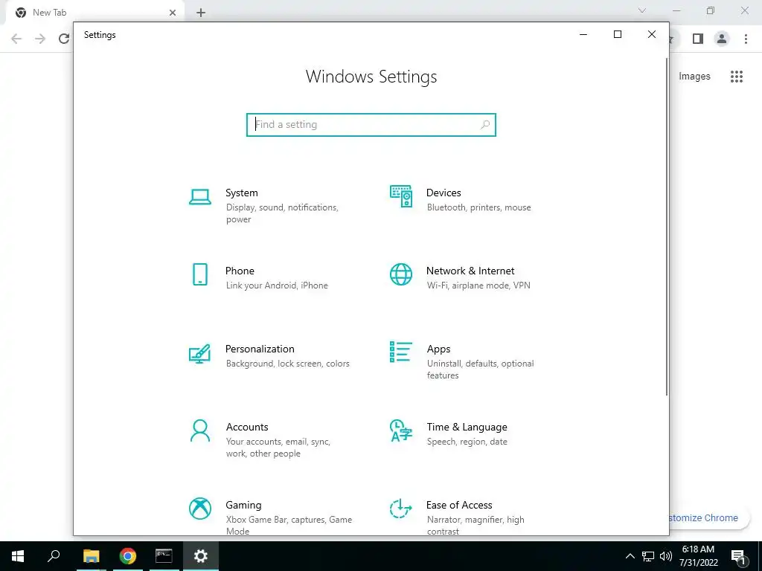762x571 pixels.
Task: Click 'Bluetooth, printers, mouse' text
Action: point(478,207)
